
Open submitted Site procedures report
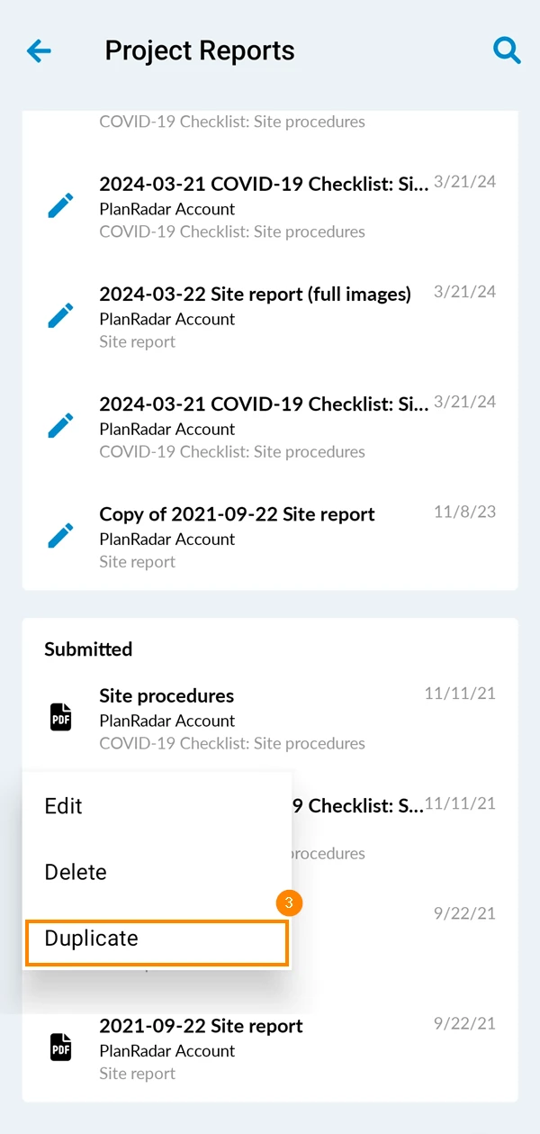click(x=270, y=718)
